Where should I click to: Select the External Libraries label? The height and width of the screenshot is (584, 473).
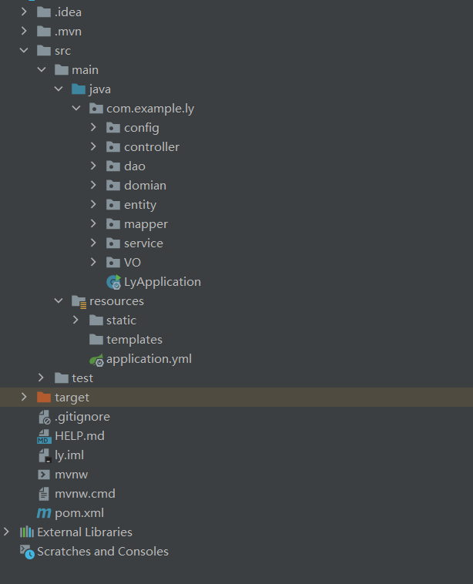pos(85,532)
